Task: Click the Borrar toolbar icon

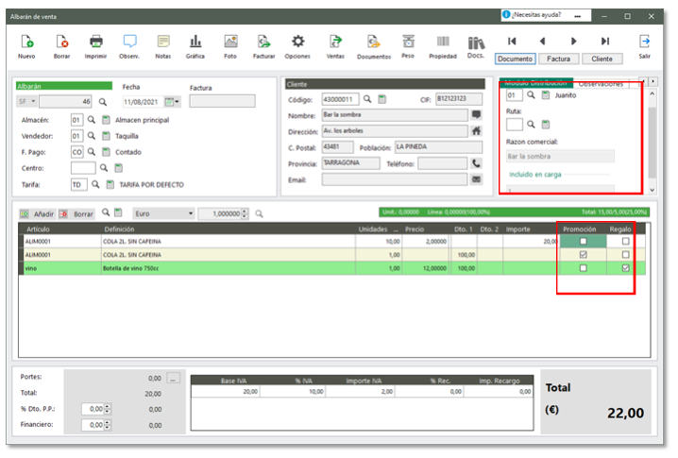Action: pos(61,42)
